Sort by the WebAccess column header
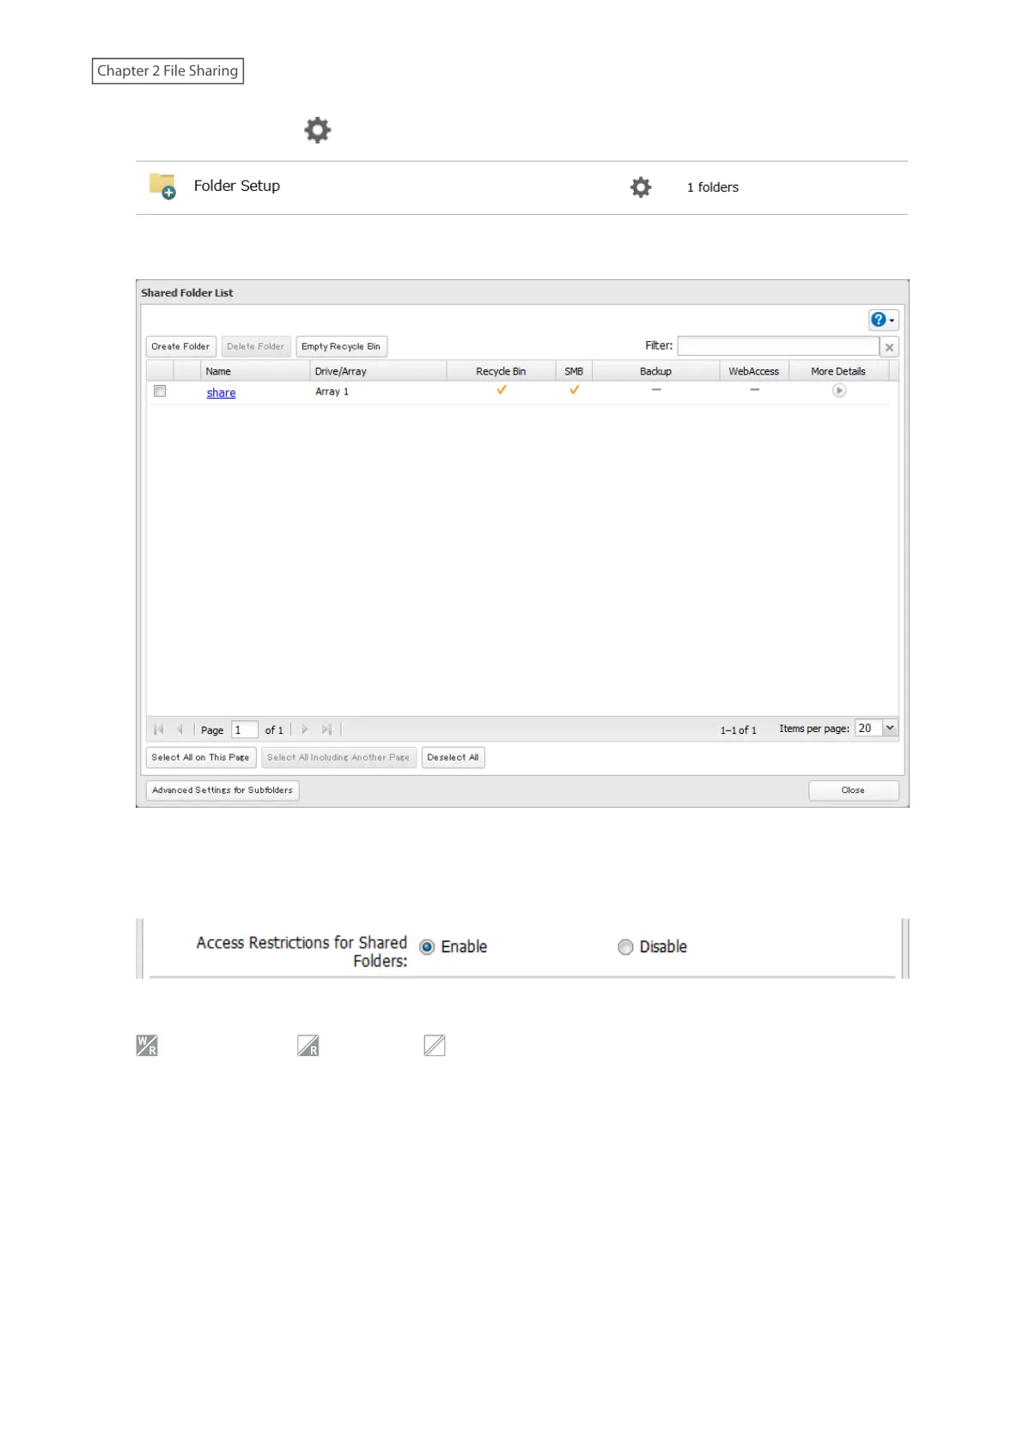The width and height of the screenshot is (1023, 1447). pos(753,371)
